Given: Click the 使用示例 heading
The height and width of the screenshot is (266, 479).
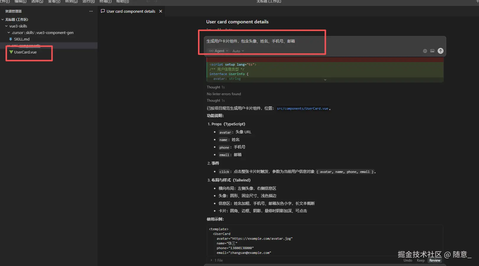Looking at the screenshot, I should [x=215, y=219].
